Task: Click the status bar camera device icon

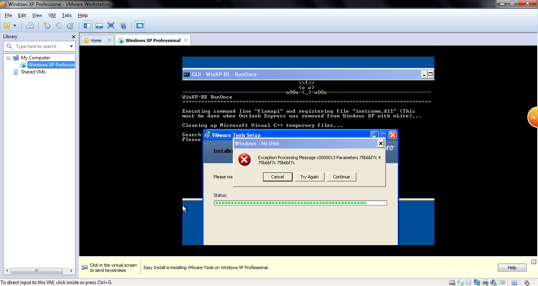Action: pyautogui.click(x=502, y=282)
